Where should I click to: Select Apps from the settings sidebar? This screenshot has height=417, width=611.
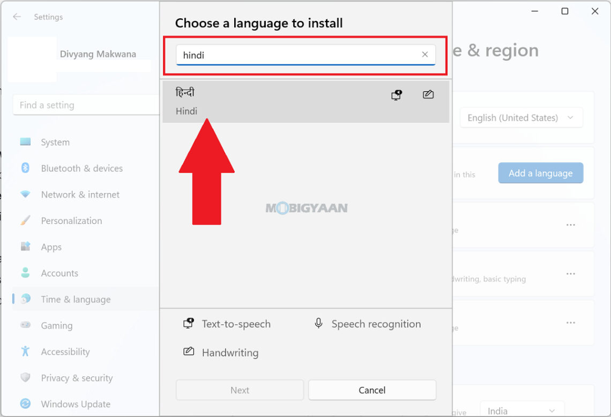click(x=51, y=247)
